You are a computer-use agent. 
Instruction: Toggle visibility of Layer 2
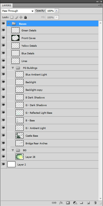coord(3,164)
